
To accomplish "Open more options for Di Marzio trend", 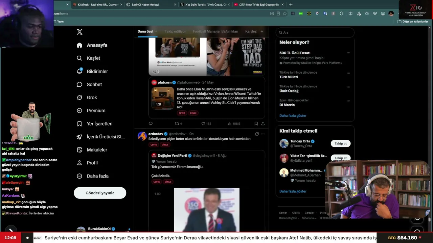I will click(x=348, y=101).
